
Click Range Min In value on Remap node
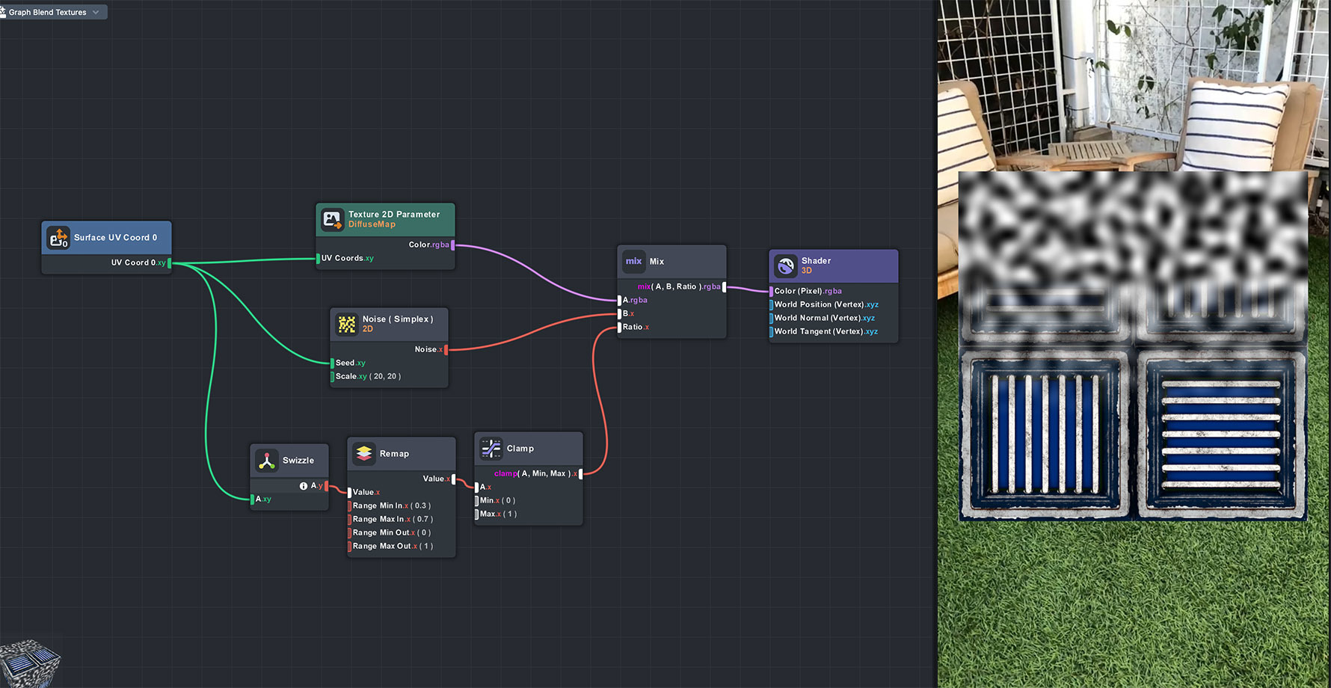click(420, 506)
